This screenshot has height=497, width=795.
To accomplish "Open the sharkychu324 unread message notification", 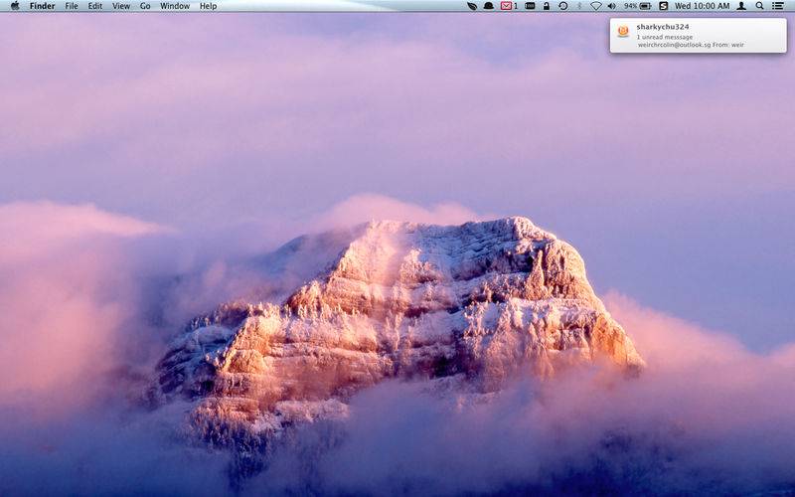I will [698, 36].
